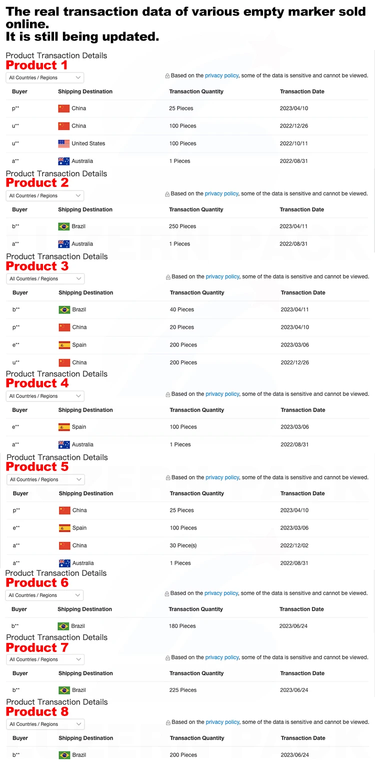
Task: Open the All Countries / Regions dropdown for Product 1
Action: (x=45, y=77)
